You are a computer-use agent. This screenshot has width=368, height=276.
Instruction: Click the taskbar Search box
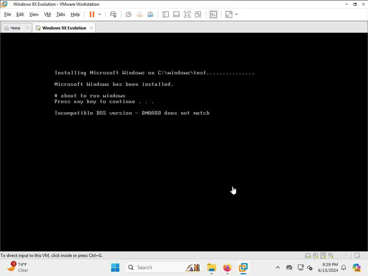(x=164, y=267)
